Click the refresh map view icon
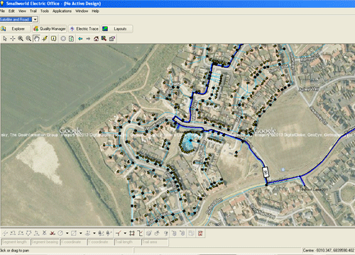The width and height of the screenshot is (355, 255). click(x=71, y=39)
